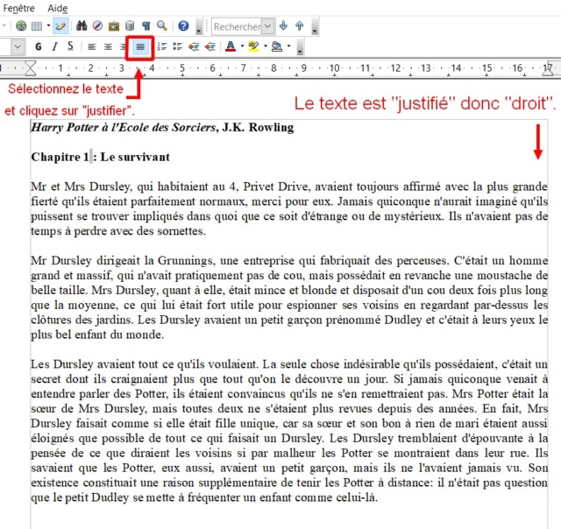Click the line starting "Mr et Mrs Dursley, qui habitaient"
561x529 pixels.
(289, 187)
